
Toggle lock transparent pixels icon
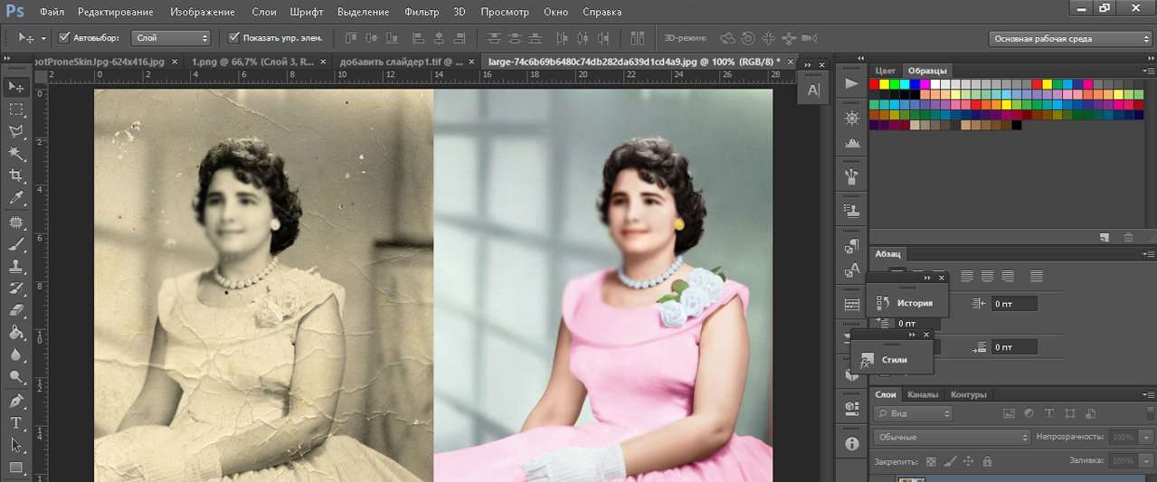(x=933, y=460)
